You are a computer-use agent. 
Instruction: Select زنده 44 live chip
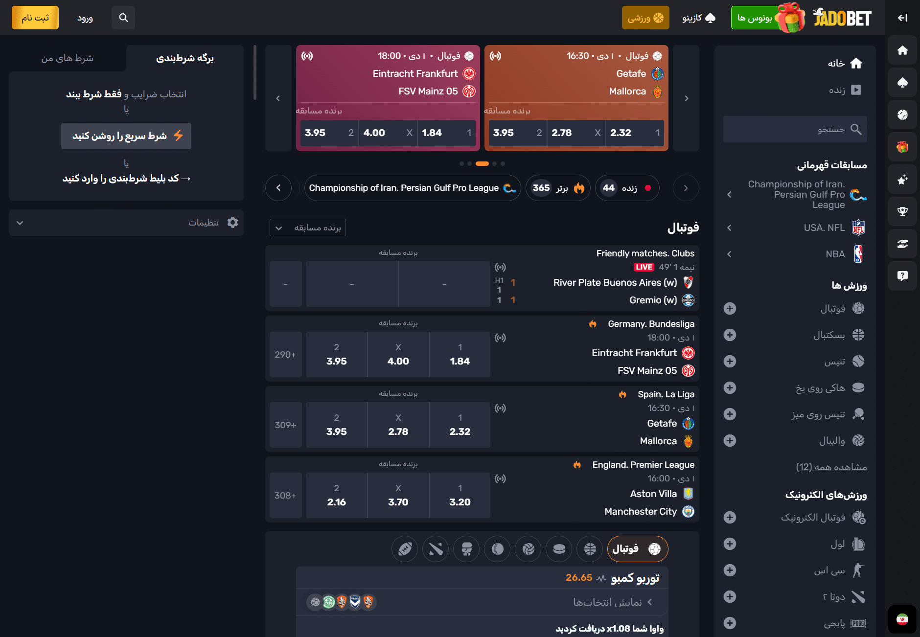(x=627, y=188)
